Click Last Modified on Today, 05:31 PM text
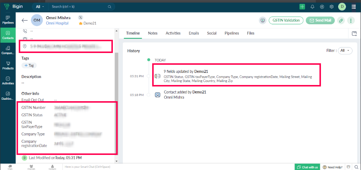 coord(55,158)
